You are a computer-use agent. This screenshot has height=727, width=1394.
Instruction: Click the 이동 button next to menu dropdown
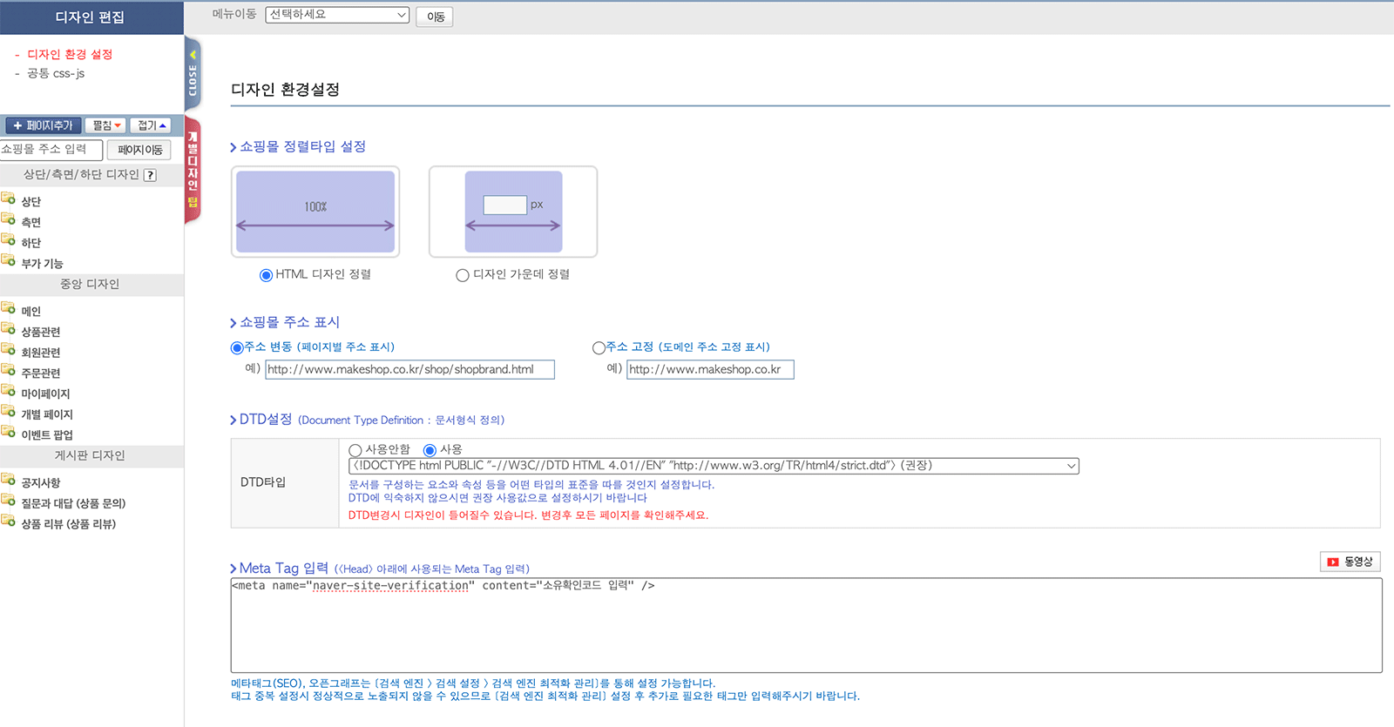click(435, 17)
